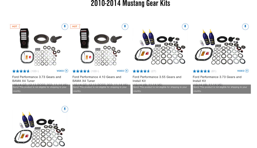
Task: View the bottom-row gear install kit image
Action: click(x=40, y=129)
